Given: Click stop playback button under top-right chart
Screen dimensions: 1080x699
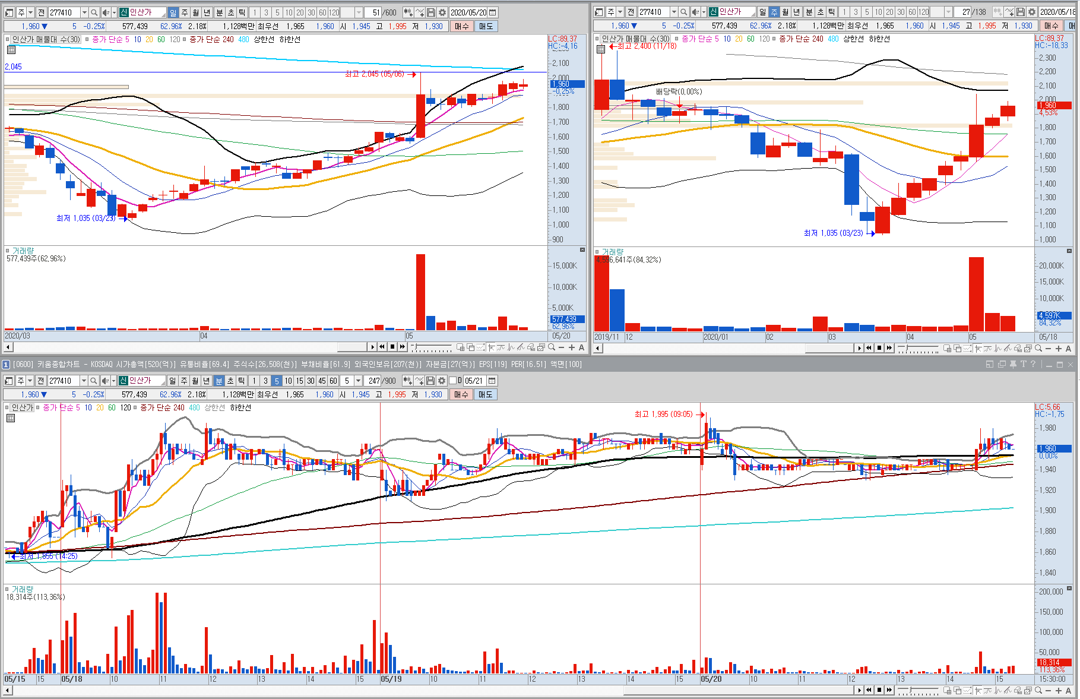Looking at the screenshot, I should coord(879,348).
